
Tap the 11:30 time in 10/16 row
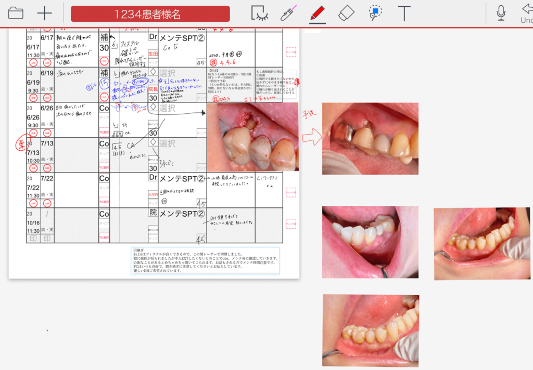(33, 231)
